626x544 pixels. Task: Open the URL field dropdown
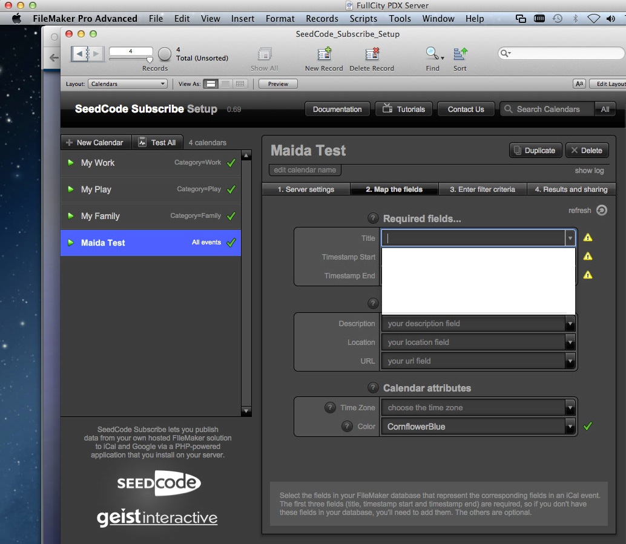click(x=570, y=361)
